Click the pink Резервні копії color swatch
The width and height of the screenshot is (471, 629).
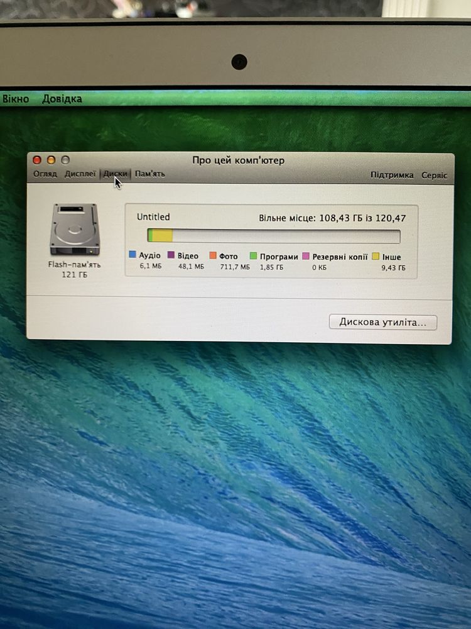pos(306,256)
